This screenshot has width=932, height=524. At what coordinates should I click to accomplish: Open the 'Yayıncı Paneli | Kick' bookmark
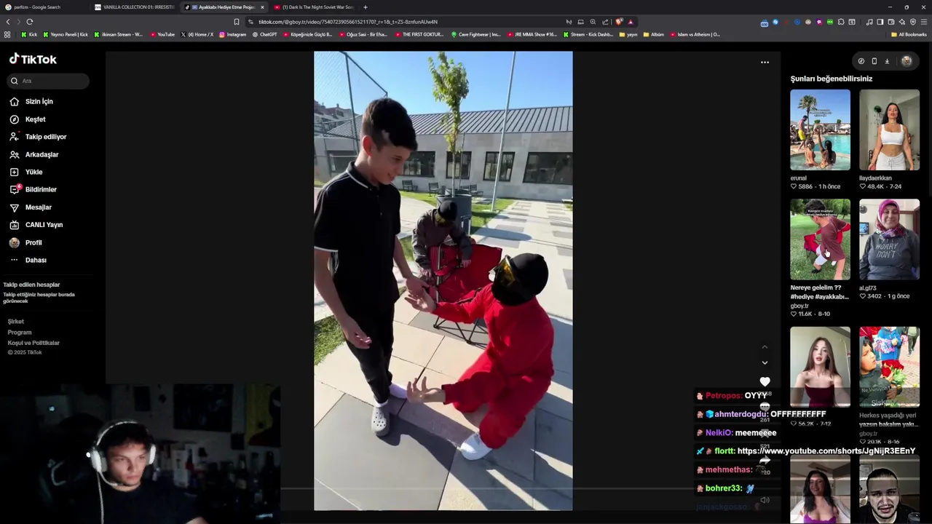pos(66,34)
